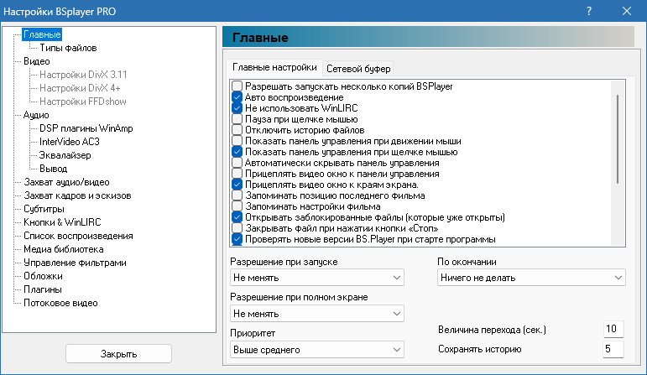Open Захват аудио/видео settings
The image size is (647, 375).
(66, 182)
